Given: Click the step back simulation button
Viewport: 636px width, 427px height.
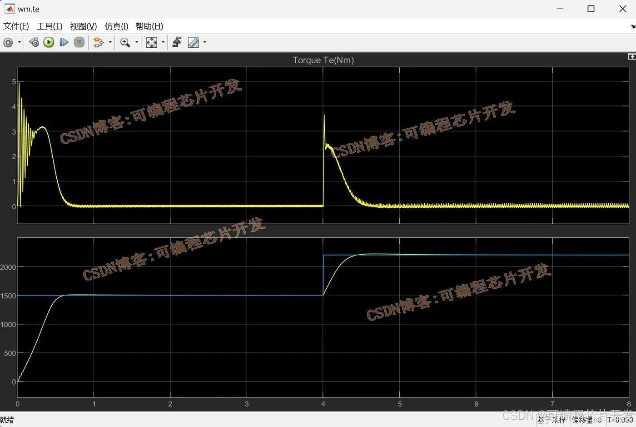Looking at the screenshot, I should coord(34,42).
